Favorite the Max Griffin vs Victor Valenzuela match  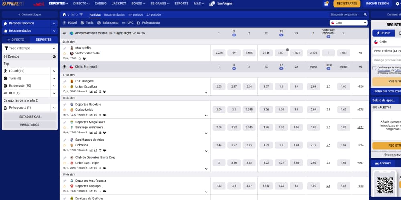pos(65,54)
